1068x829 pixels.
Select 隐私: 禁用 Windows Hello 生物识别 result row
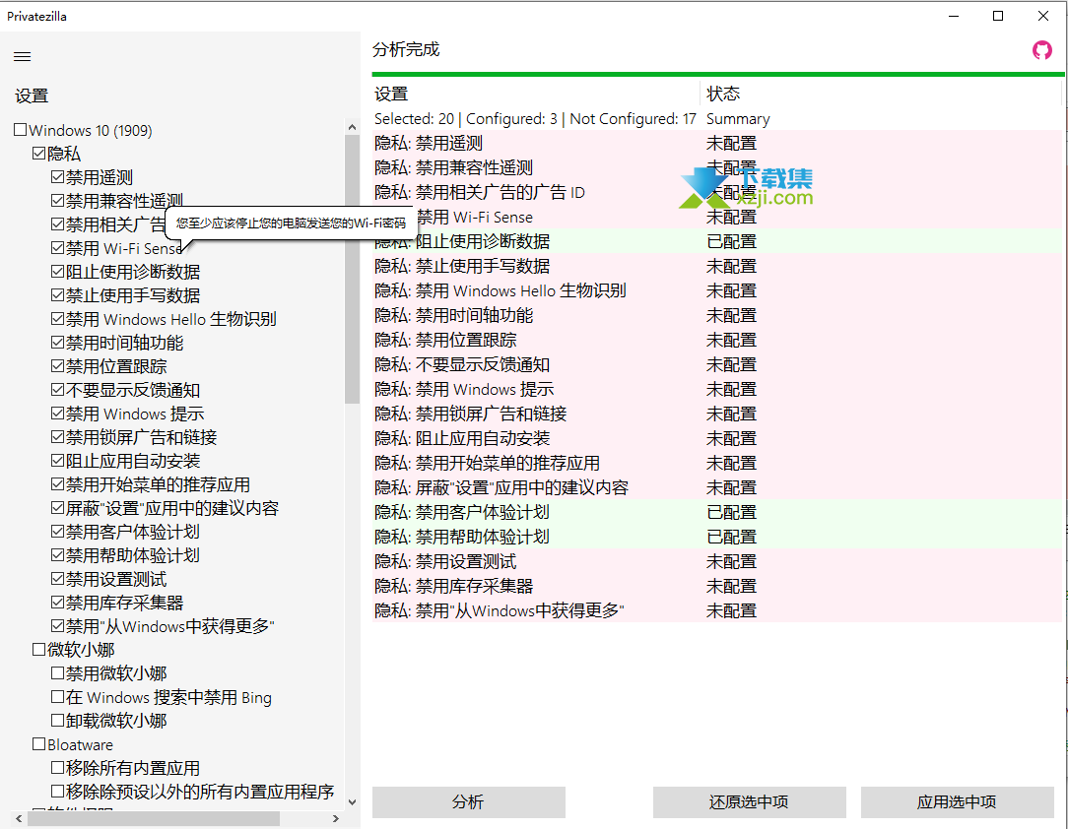(x=717, y=290)
